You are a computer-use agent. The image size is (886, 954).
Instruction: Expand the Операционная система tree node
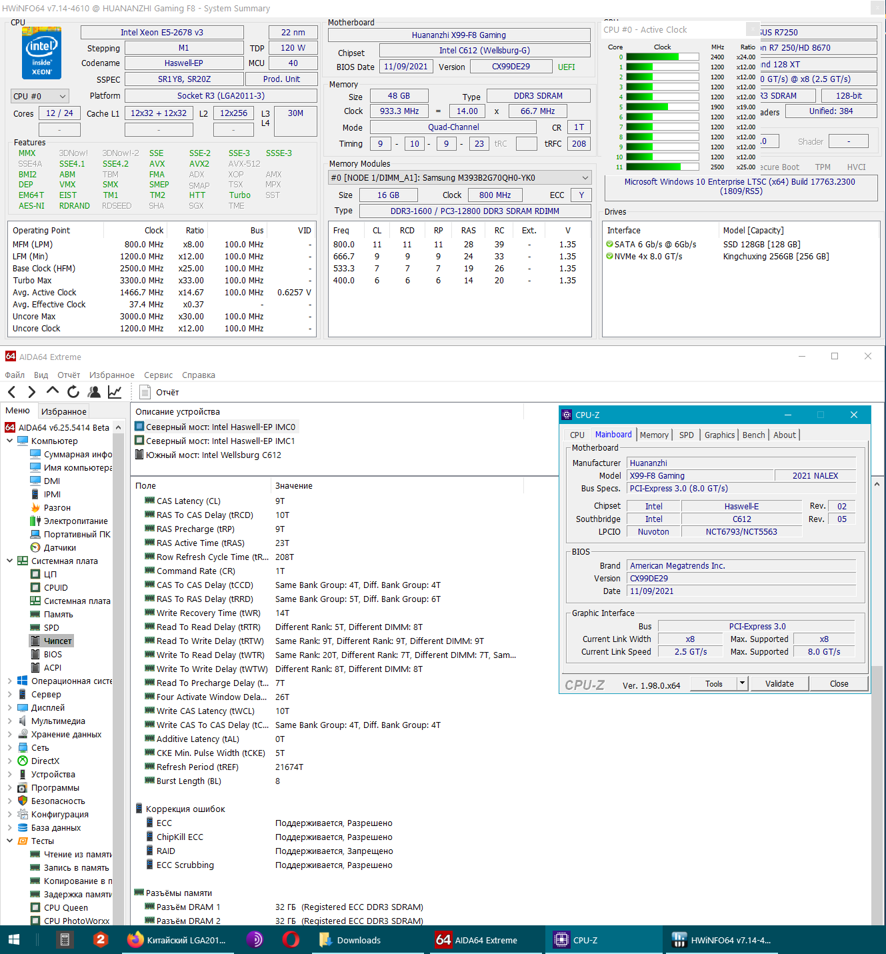tap(9, 681)
